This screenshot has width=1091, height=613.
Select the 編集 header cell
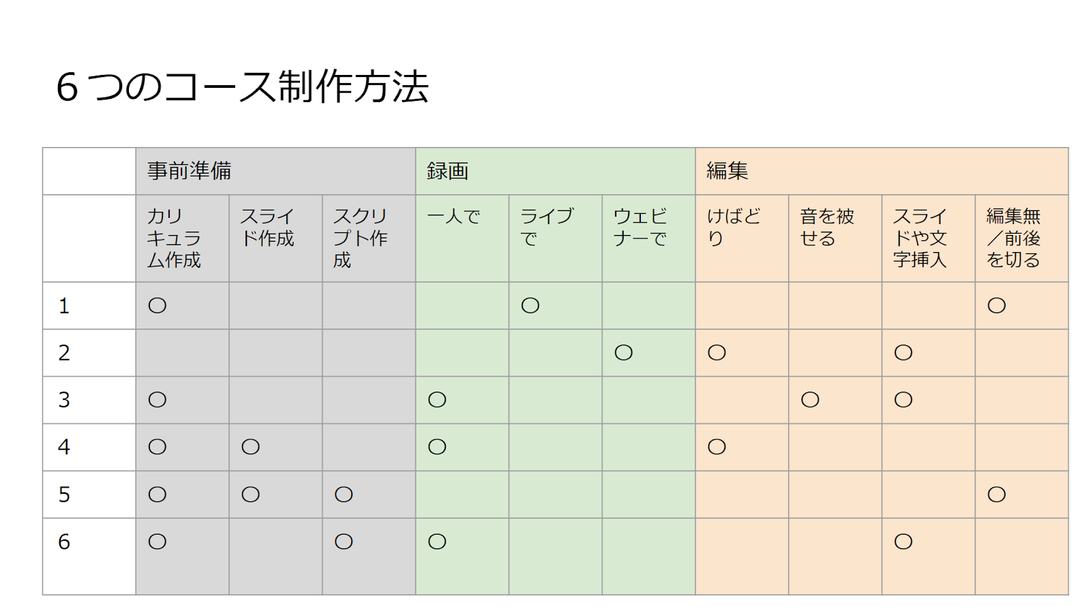tap(882, 171)
